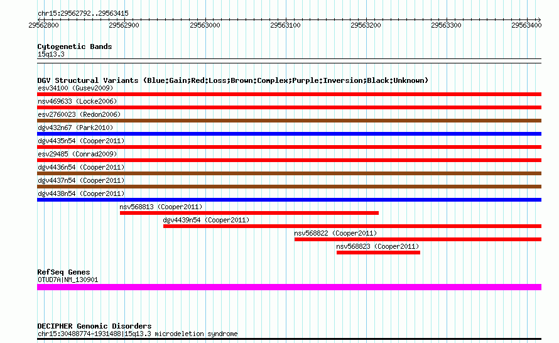Click the dgv4439n54 red loss bar

click(x=352, y=226)
